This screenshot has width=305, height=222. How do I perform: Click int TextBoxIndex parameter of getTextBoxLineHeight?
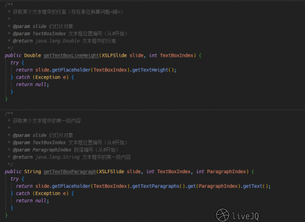pos(171,56)
